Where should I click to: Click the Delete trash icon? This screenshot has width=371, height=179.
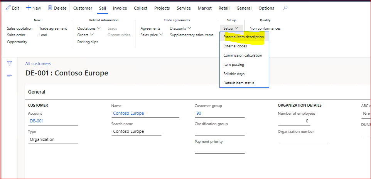[x=50, y=8]
